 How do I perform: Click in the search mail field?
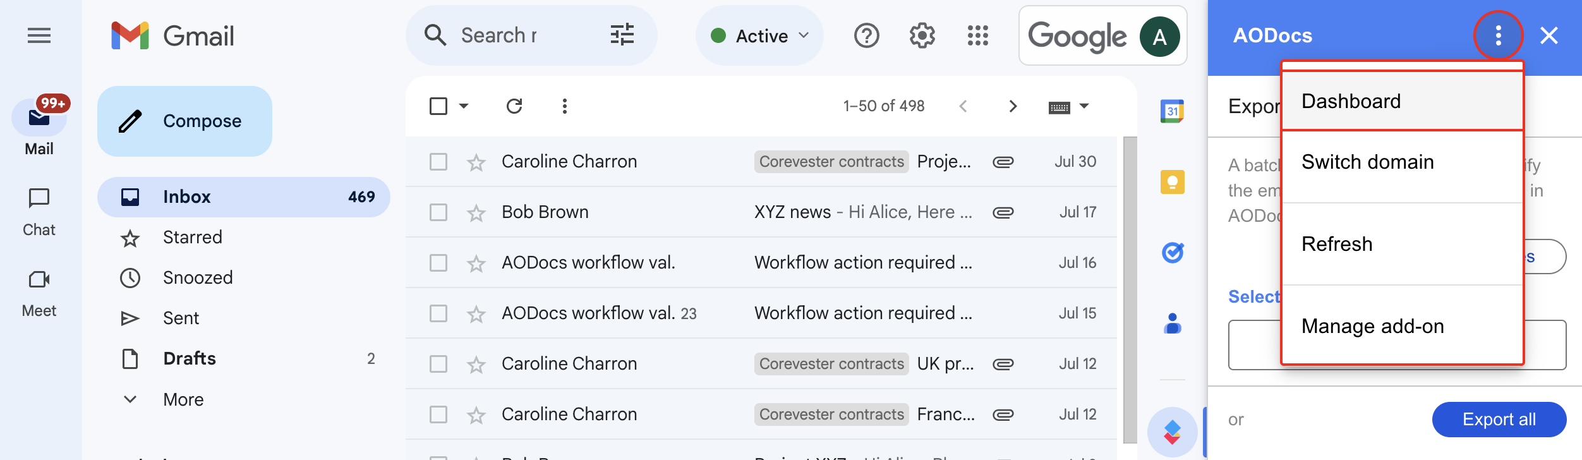(499, 35)
